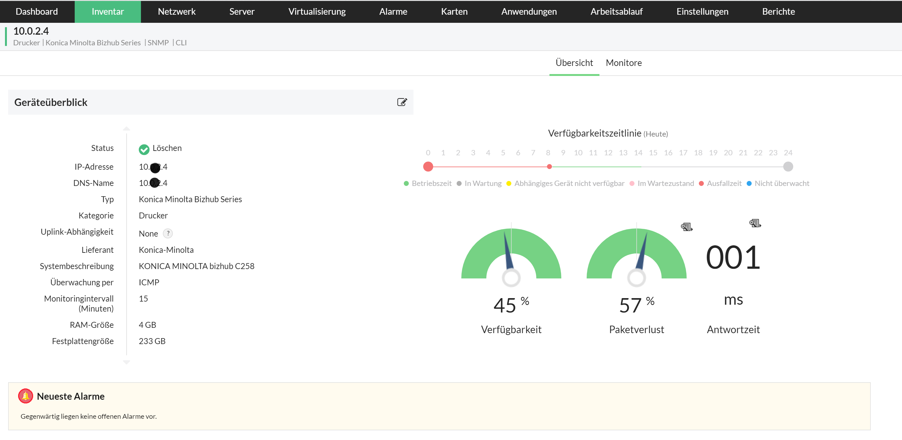This screenshot has height=440, width=902.
Task: Click Drucker category in header breadcrumb
Action: (26, 43)
